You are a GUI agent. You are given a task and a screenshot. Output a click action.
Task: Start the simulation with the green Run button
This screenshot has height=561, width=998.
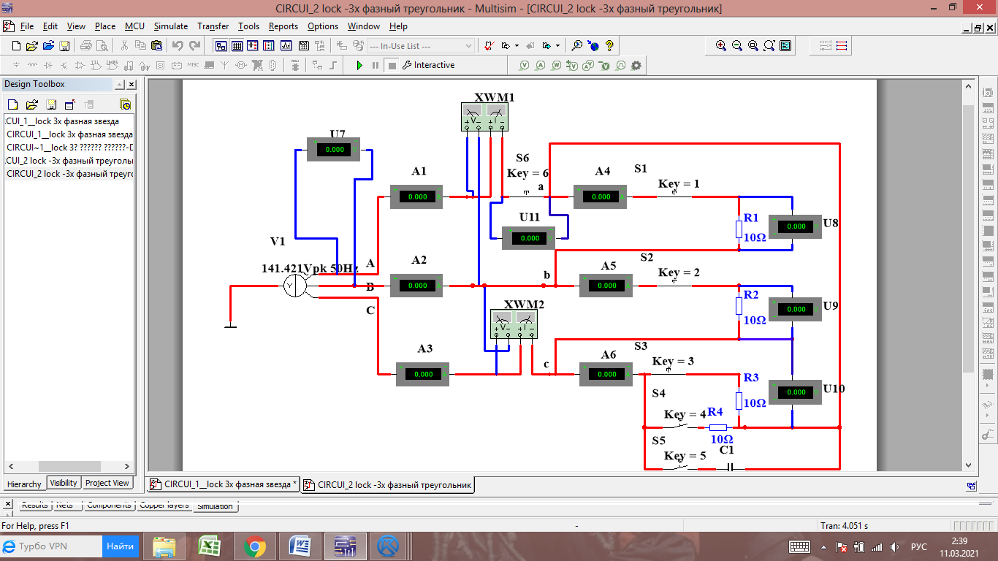pos(359,65)
